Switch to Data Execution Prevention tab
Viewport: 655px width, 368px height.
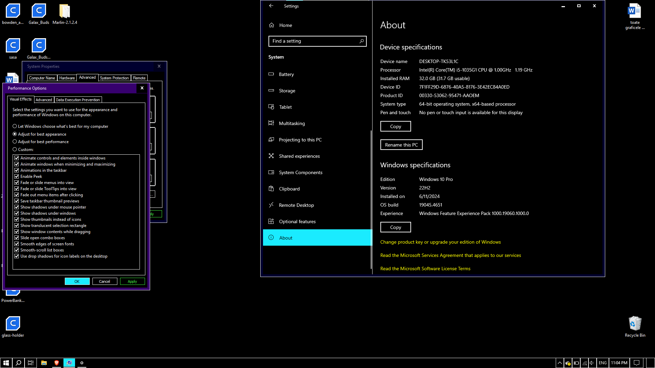pyautogui.click(x=78, y=99)
